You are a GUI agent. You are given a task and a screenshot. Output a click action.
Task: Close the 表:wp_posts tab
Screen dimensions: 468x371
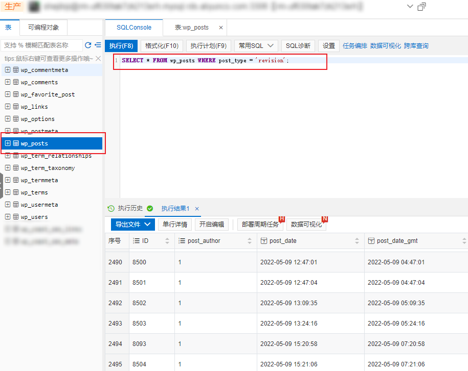220,28
